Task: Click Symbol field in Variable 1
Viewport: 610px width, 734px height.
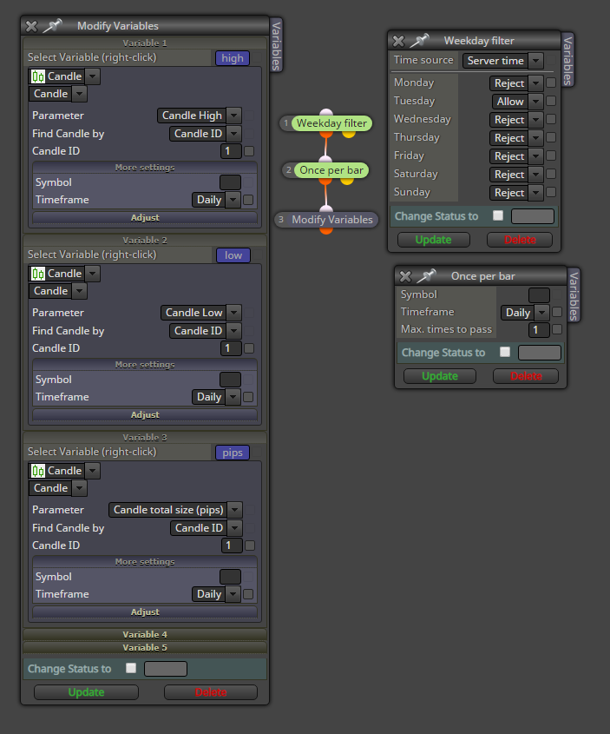Action: [x=231, y=182]
